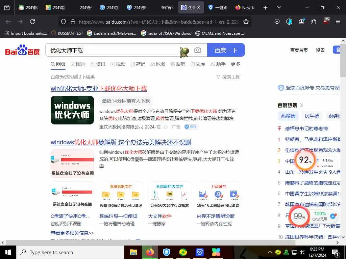Expand 更多 search categories
346x259 pixels.
click(236, 64)
